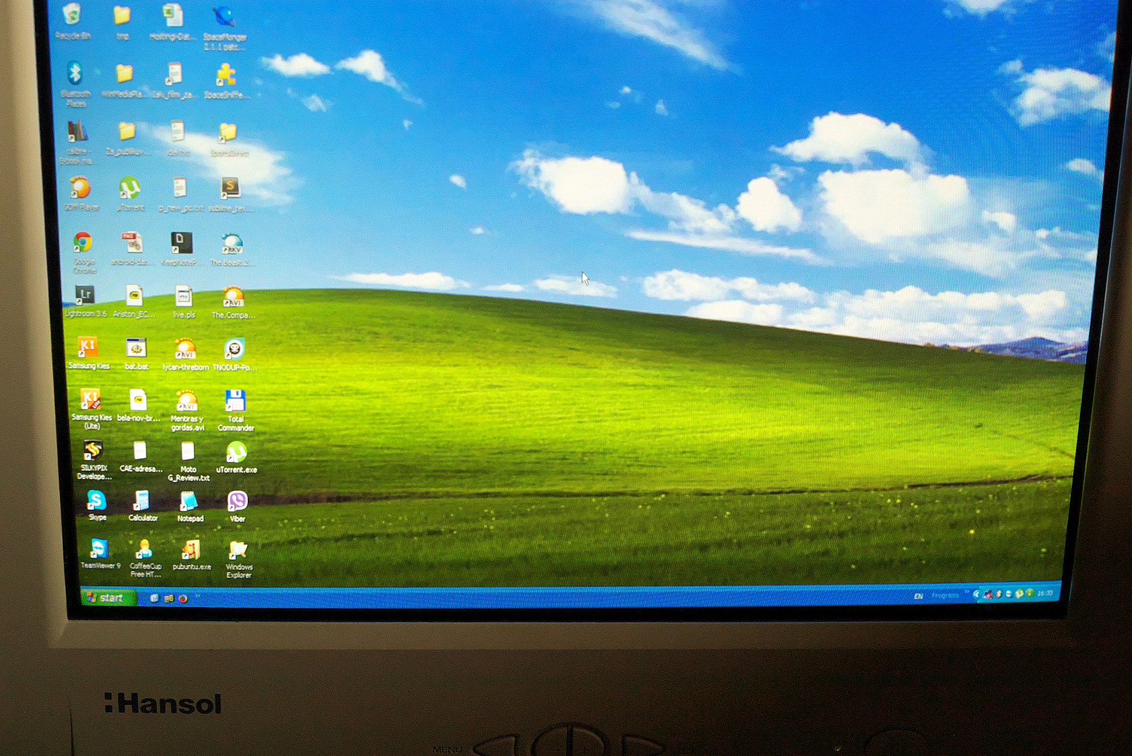Image resolution: width=1132 pixels, height=756 pixels.
Task: Select the SpaceMonger desktop icon
Action: [x=225, y=27]
